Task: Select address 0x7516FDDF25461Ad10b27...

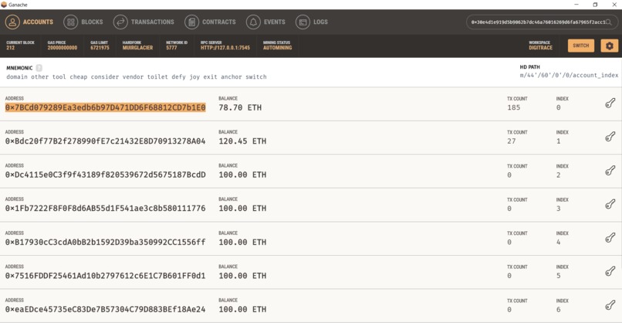Action: [105, 276]
